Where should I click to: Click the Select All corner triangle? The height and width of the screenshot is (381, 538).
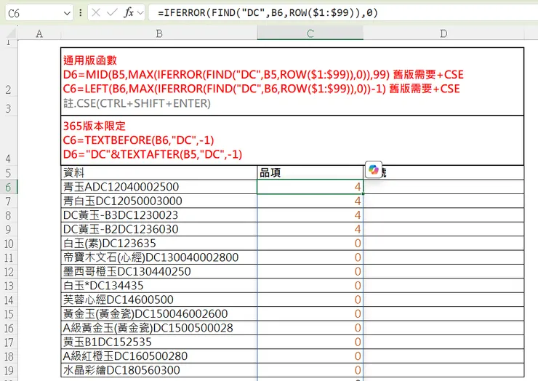click(x=11, y=33)
